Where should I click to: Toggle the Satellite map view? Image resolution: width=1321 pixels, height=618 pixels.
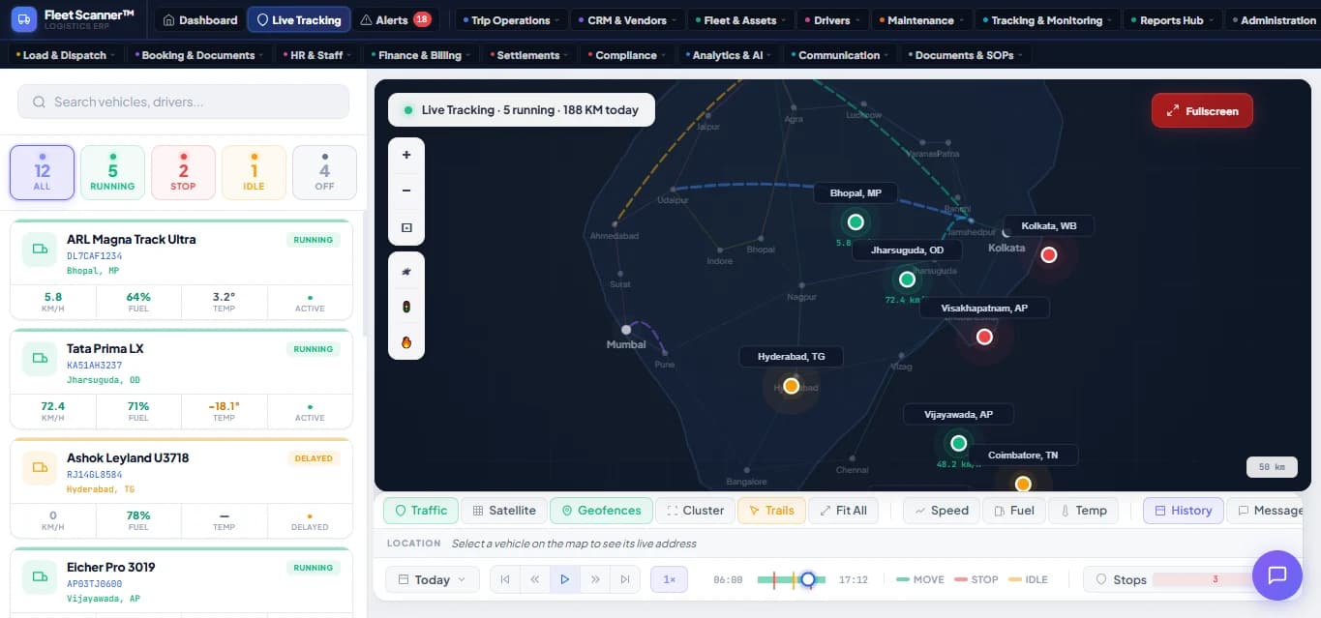503,511
